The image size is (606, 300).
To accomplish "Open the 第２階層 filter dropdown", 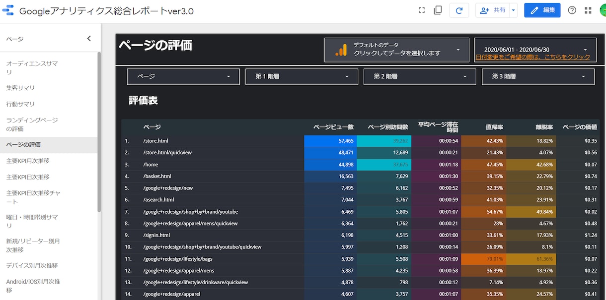I will tap(420, 76).
